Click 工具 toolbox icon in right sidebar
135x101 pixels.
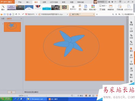[131, 69]
